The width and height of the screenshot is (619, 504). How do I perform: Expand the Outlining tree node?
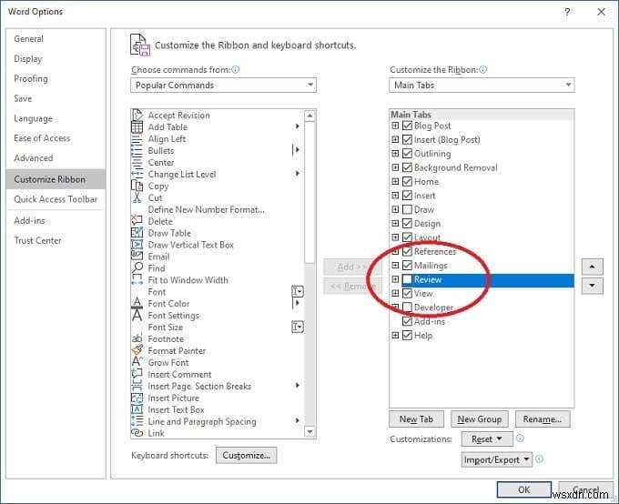click(395, 154)
